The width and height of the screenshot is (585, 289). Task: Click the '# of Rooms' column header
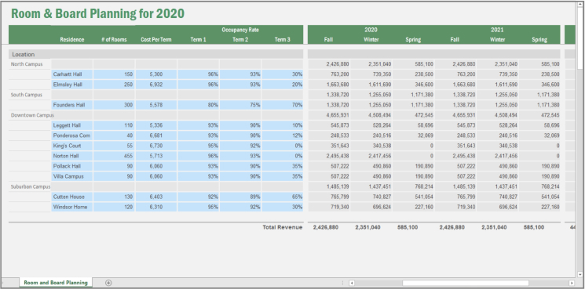tap(114, 39)
